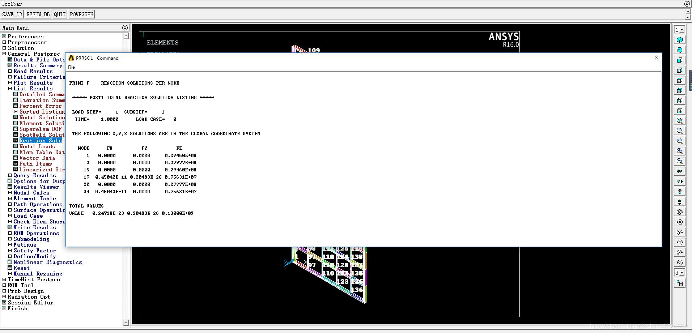Click total FZ value 0.13000E+09
This screenshot has height=333, width=692.
click(178, 213)
